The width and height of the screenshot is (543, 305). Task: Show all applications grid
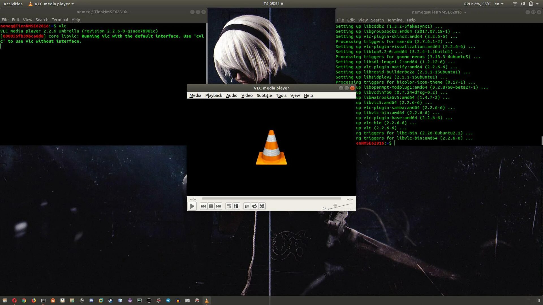[x=538, y=300]
